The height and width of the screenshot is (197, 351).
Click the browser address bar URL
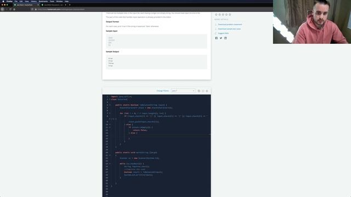(61, 9)
